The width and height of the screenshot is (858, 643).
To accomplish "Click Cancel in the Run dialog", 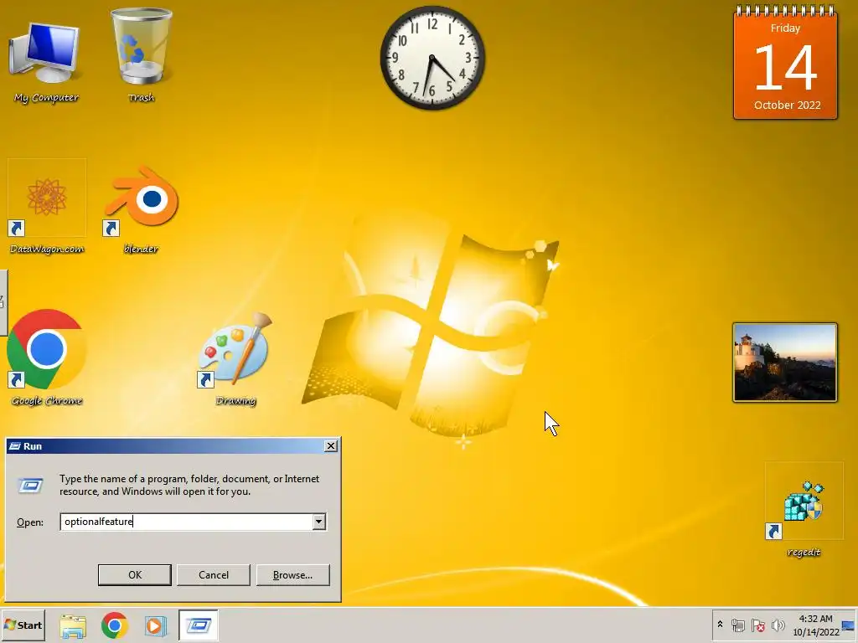I will 214,574.
